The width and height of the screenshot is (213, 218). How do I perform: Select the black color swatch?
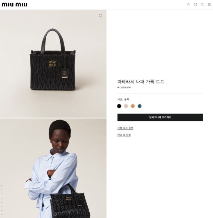point(119,106)
